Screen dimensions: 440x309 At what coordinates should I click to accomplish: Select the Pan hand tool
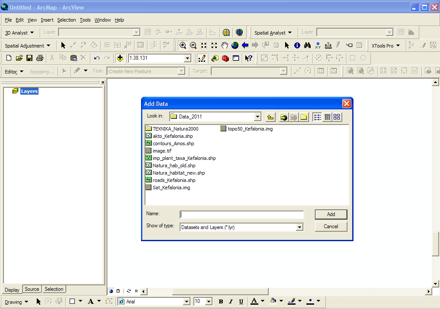pos(225,45)
